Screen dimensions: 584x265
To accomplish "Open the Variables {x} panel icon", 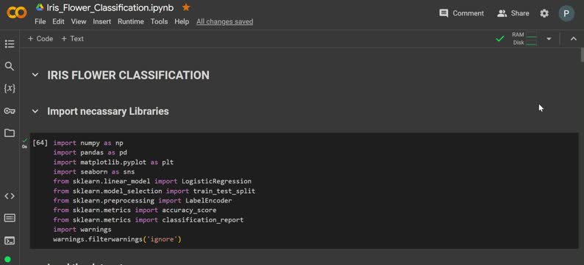I will tap(10, 88).
